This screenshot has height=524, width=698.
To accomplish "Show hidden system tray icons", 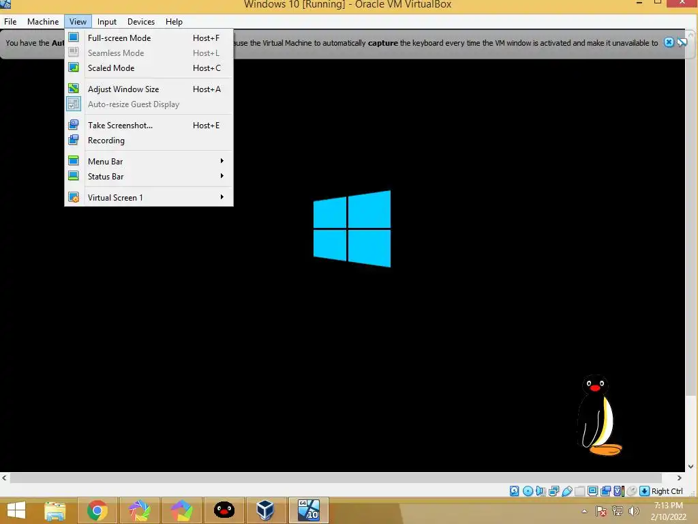I will [584, 511].
